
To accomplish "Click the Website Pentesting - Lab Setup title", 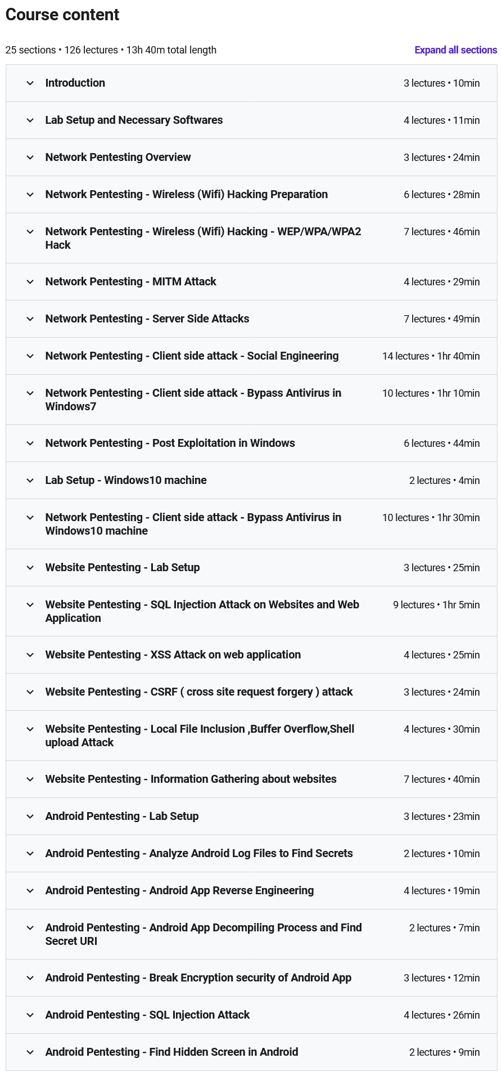I will click(x=123, y=567).
